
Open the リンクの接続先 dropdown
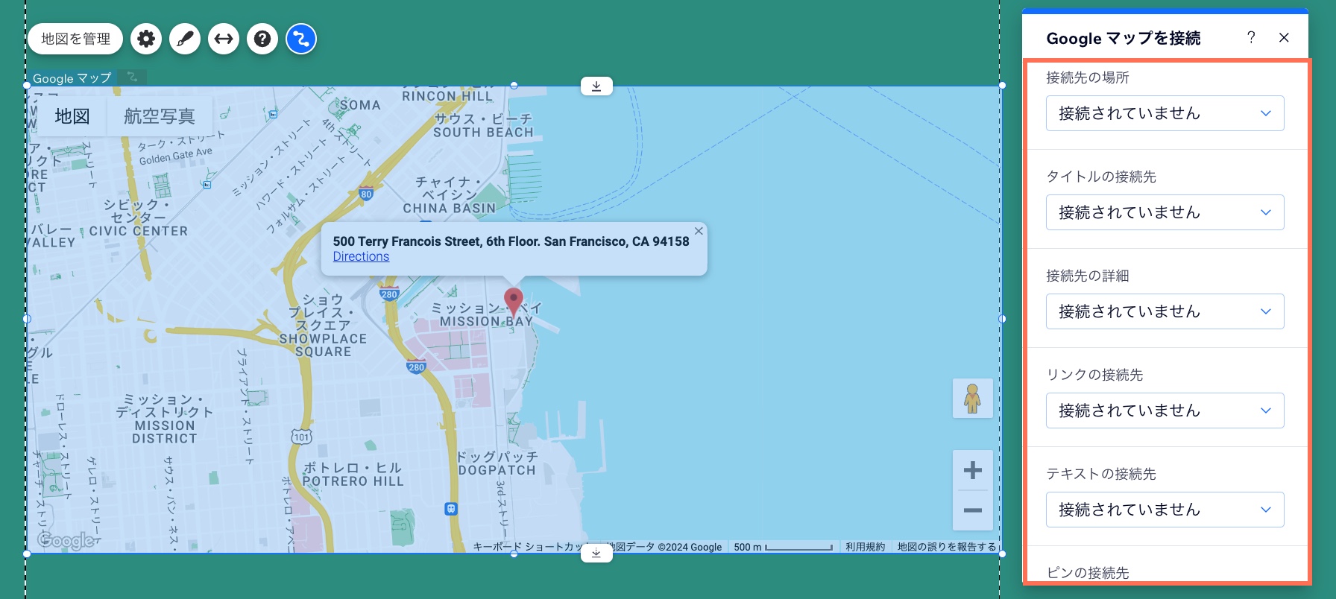[1165, 411]
